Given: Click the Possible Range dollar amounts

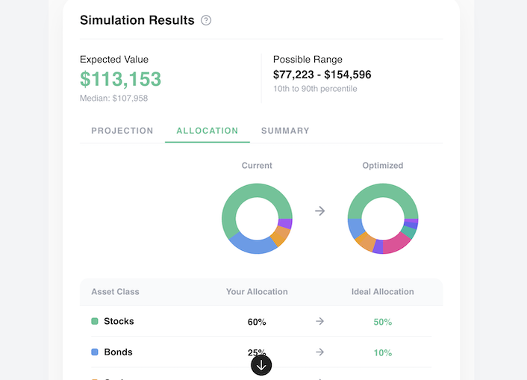Looking at the screenshot, I should tap(322, 75).
